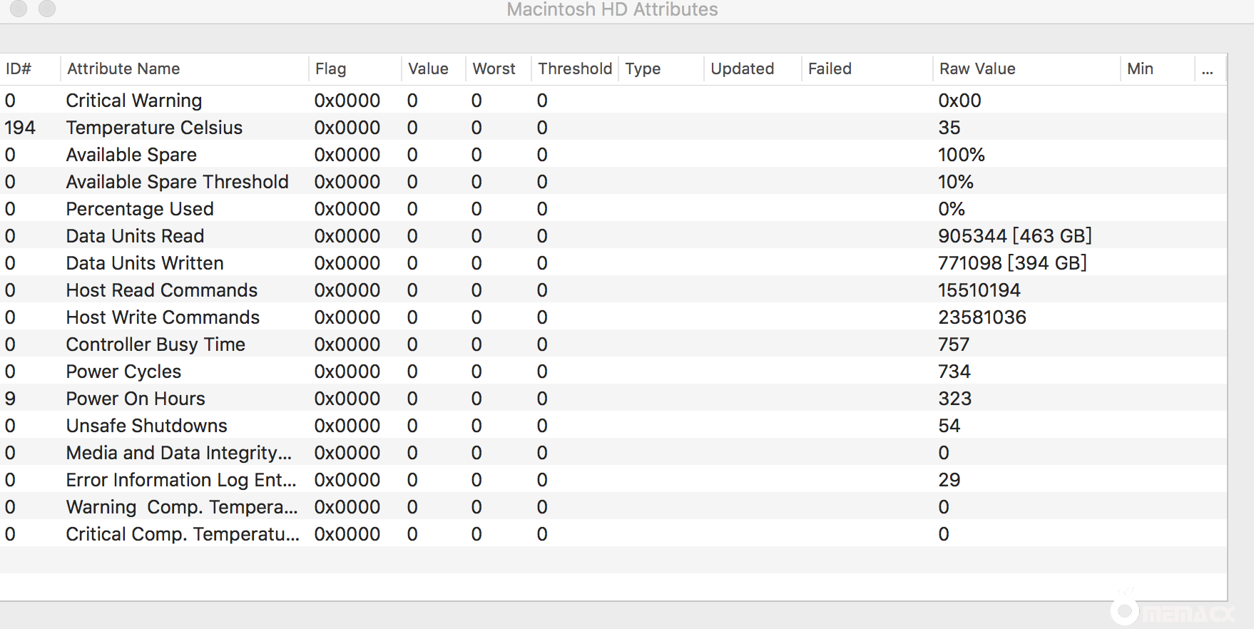Click Flag 0x0000 in Power Cycles row

click(x=347, y=372)
